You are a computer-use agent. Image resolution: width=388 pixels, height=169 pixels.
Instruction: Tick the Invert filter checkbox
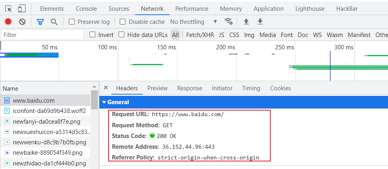pyautogui.click(x=93, y=35)
